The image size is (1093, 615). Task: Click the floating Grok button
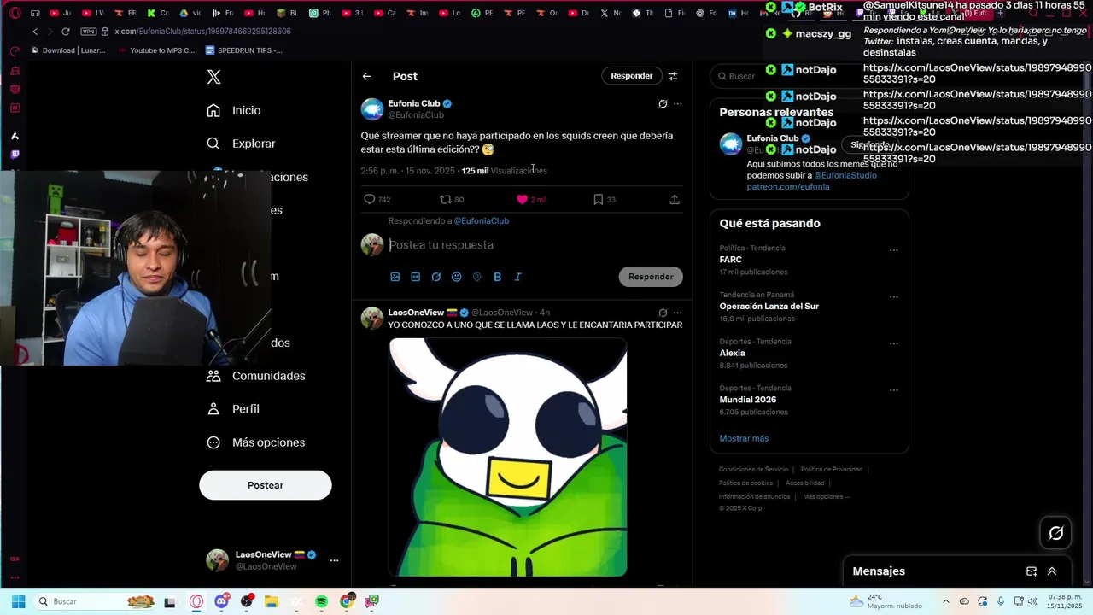[x=1056, y=533]
